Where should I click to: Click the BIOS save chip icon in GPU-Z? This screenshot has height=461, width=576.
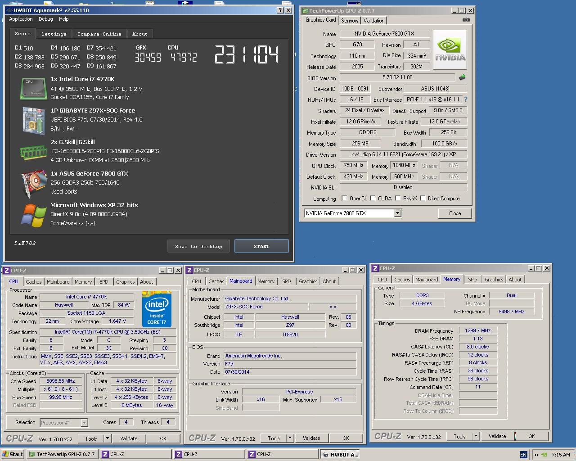click(x=462, y=77)
